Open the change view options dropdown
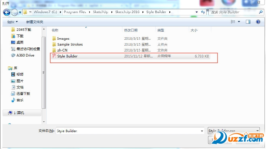The width and height of the screenshot is (266, 149). pyautogui.click(x=239, y=22)
